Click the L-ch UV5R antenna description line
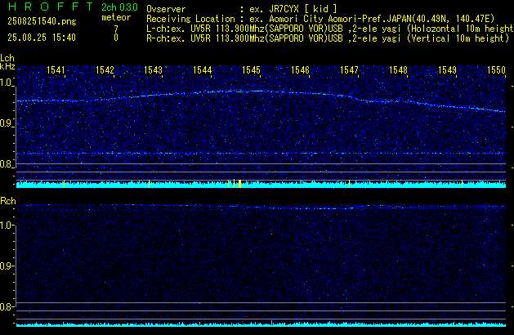Viewport: 514px width, 335px height. click(x=330, y=29)
